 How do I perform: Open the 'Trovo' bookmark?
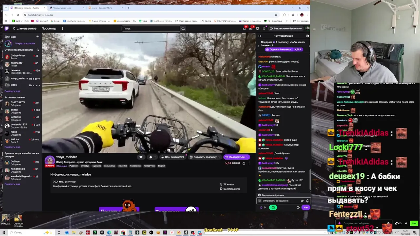pos(143,21)
